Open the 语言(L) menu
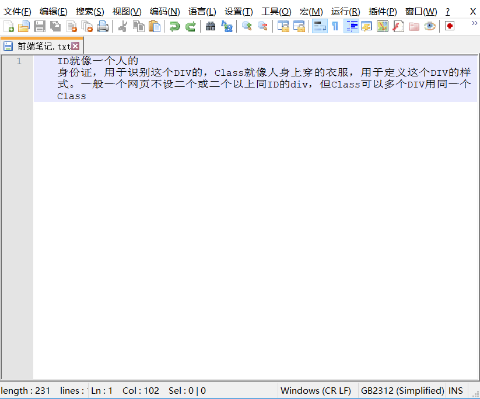 [x=202, y=12]
